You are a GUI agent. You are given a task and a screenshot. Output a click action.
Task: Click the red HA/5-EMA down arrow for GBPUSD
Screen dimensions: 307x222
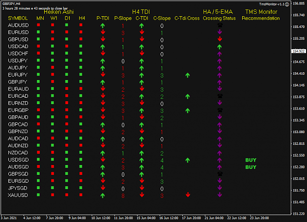220,39
